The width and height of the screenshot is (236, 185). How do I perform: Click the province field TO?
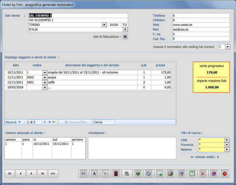pyautogui.click(x=125, y=25)
